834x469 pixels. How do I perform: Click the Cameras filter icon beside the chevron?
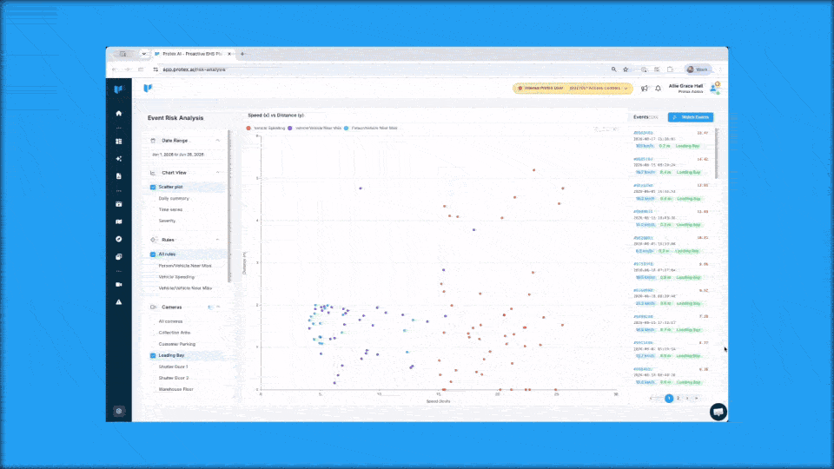(210, 307)
